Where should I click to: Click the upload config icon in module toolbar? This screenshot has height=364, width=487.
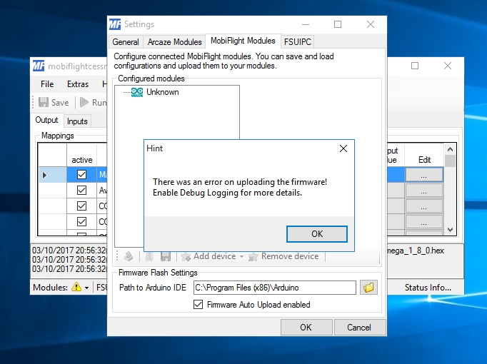[x=129, y=257]
